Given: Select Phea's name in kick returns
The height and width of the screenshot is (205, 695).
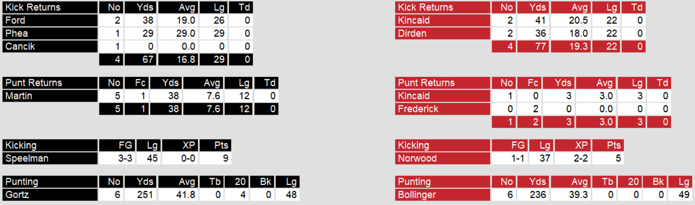Looking at the screenshot, I should [17, 33].
